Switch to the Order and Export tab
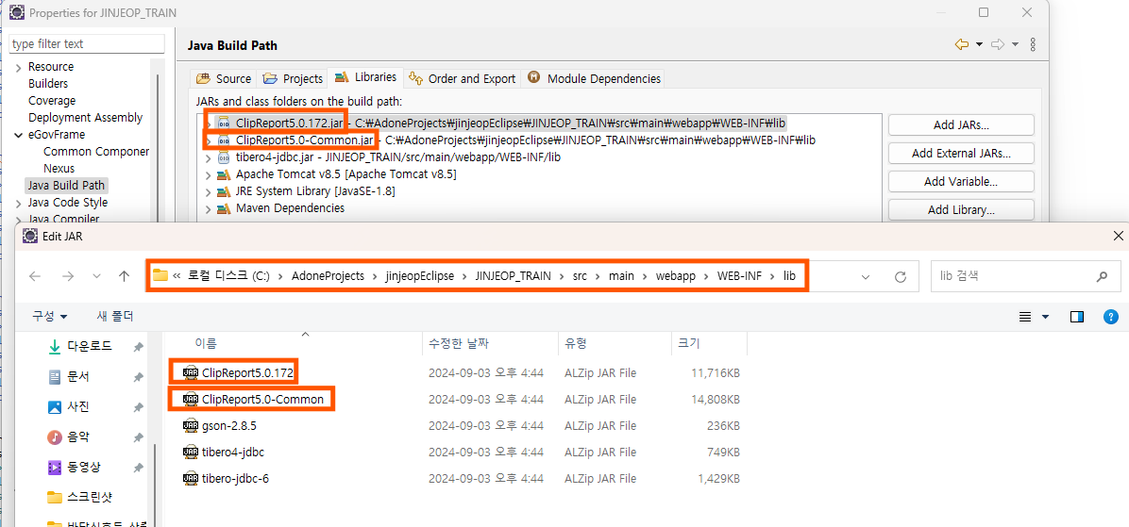1129x527 pixels. [x=463, y=78]
